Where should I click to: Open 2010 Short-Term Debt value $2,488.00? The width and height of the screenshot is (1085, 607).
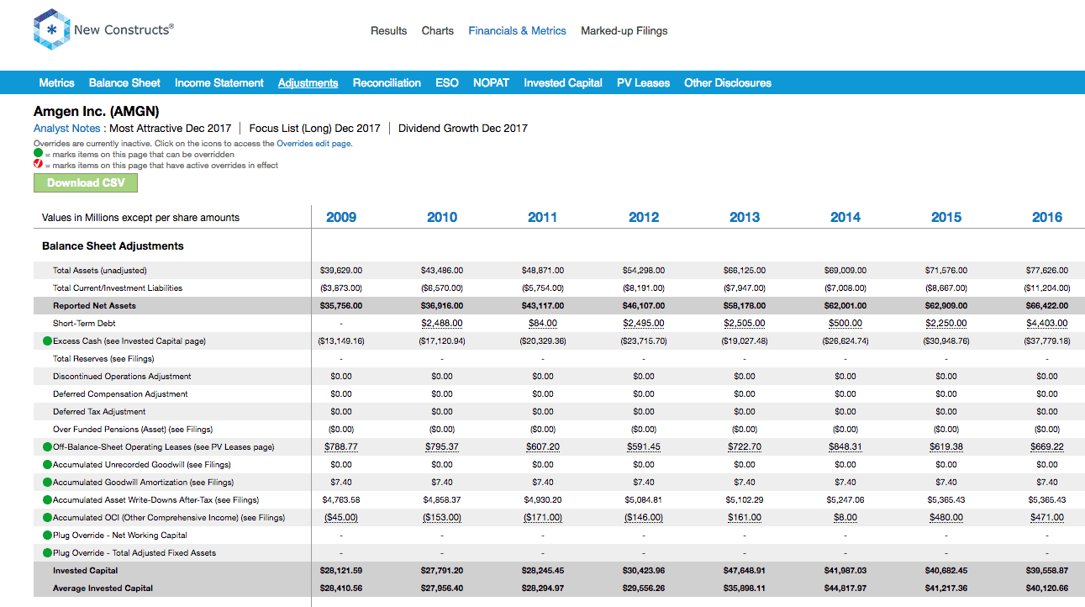coord(442,324)
